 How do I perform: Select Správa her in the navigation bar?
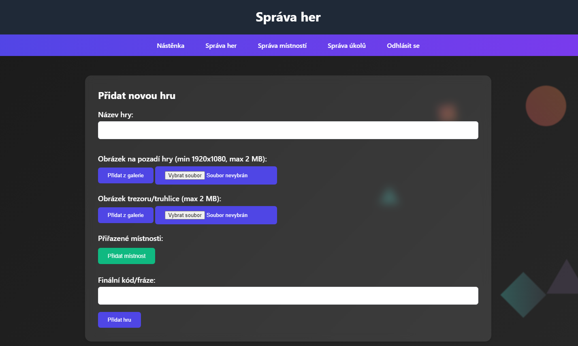(x=221, y=45)
